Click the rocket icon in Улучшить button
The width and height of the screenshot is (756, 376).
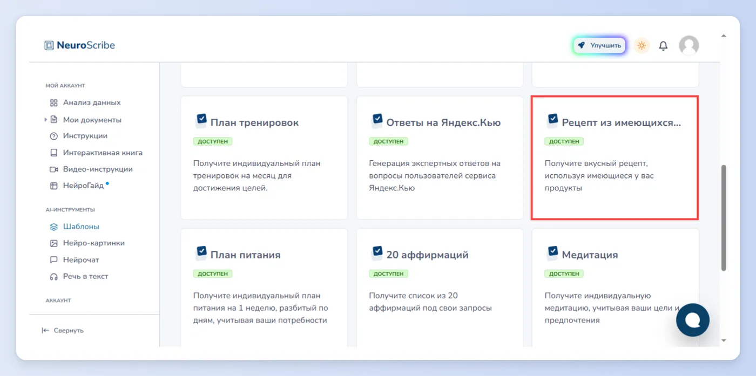tap(582, 45)
